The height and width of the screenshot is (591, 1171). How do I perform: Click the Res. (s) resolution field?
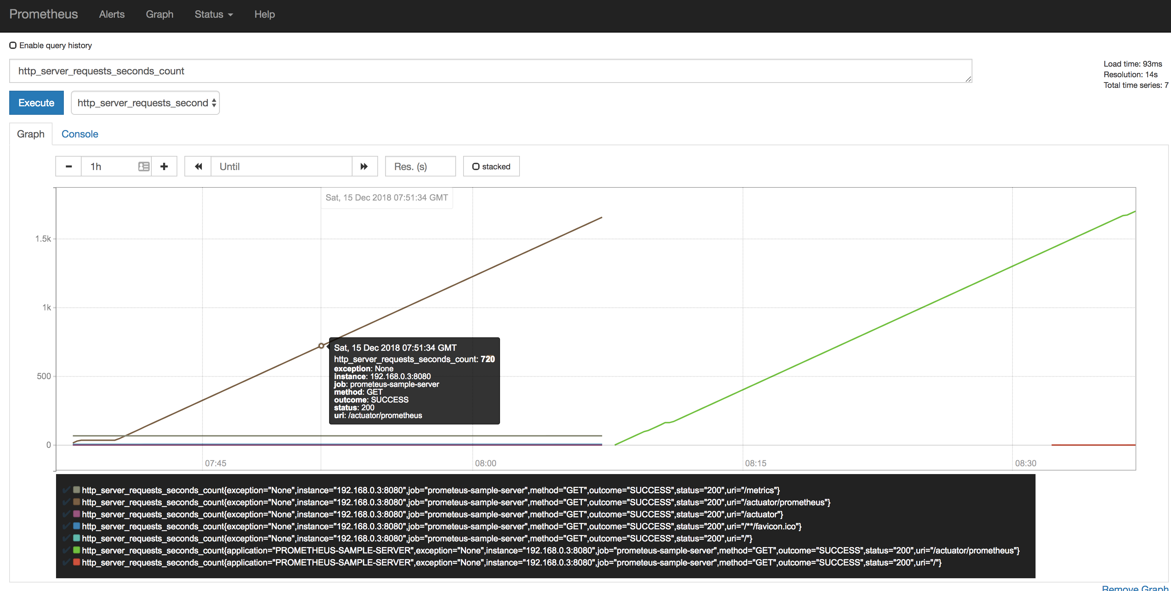(420, 167)
